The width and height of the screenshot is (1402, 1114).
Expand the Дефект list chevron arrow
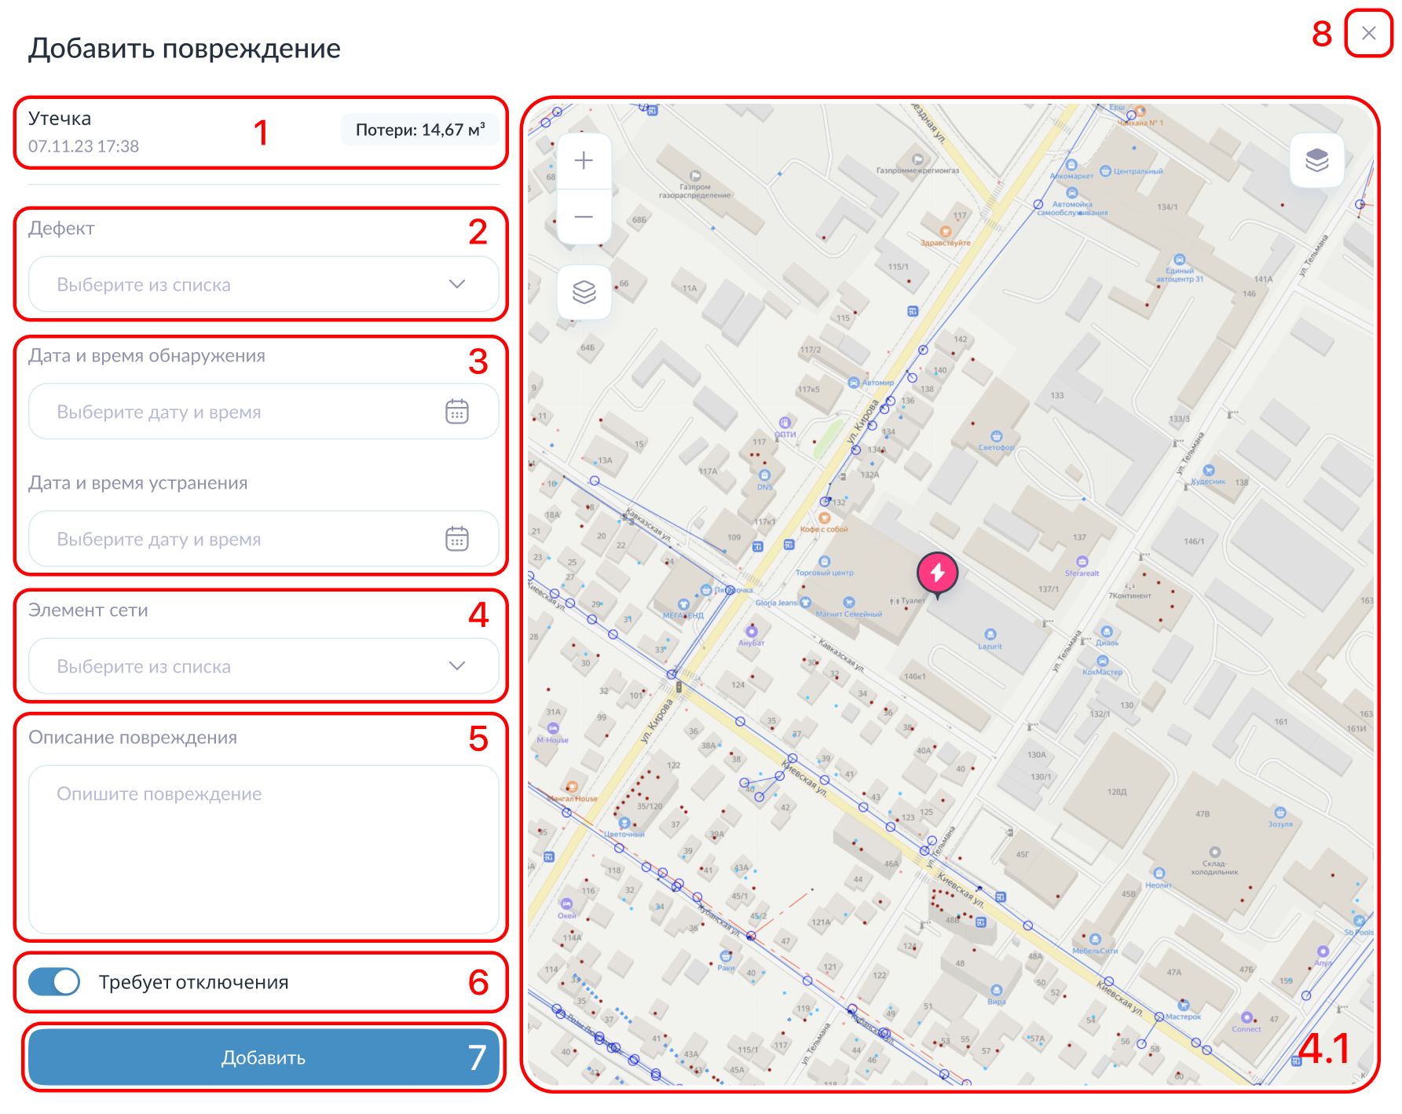456,284
